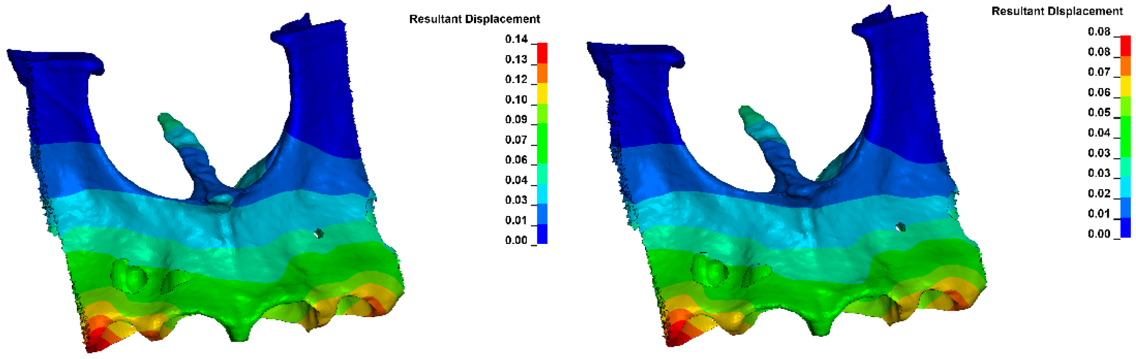The image size is (1136, 359).
Task: Pick the lime swatch between 0.06 and 0.05
Action: [1126, 107]
